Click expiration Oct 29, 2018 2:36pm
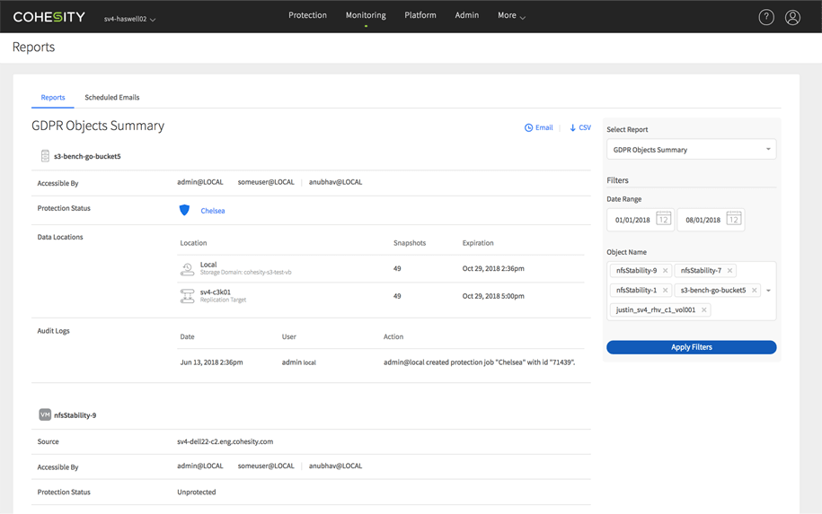The height and width of the screenshot is (514, 822). coord(493,268)
